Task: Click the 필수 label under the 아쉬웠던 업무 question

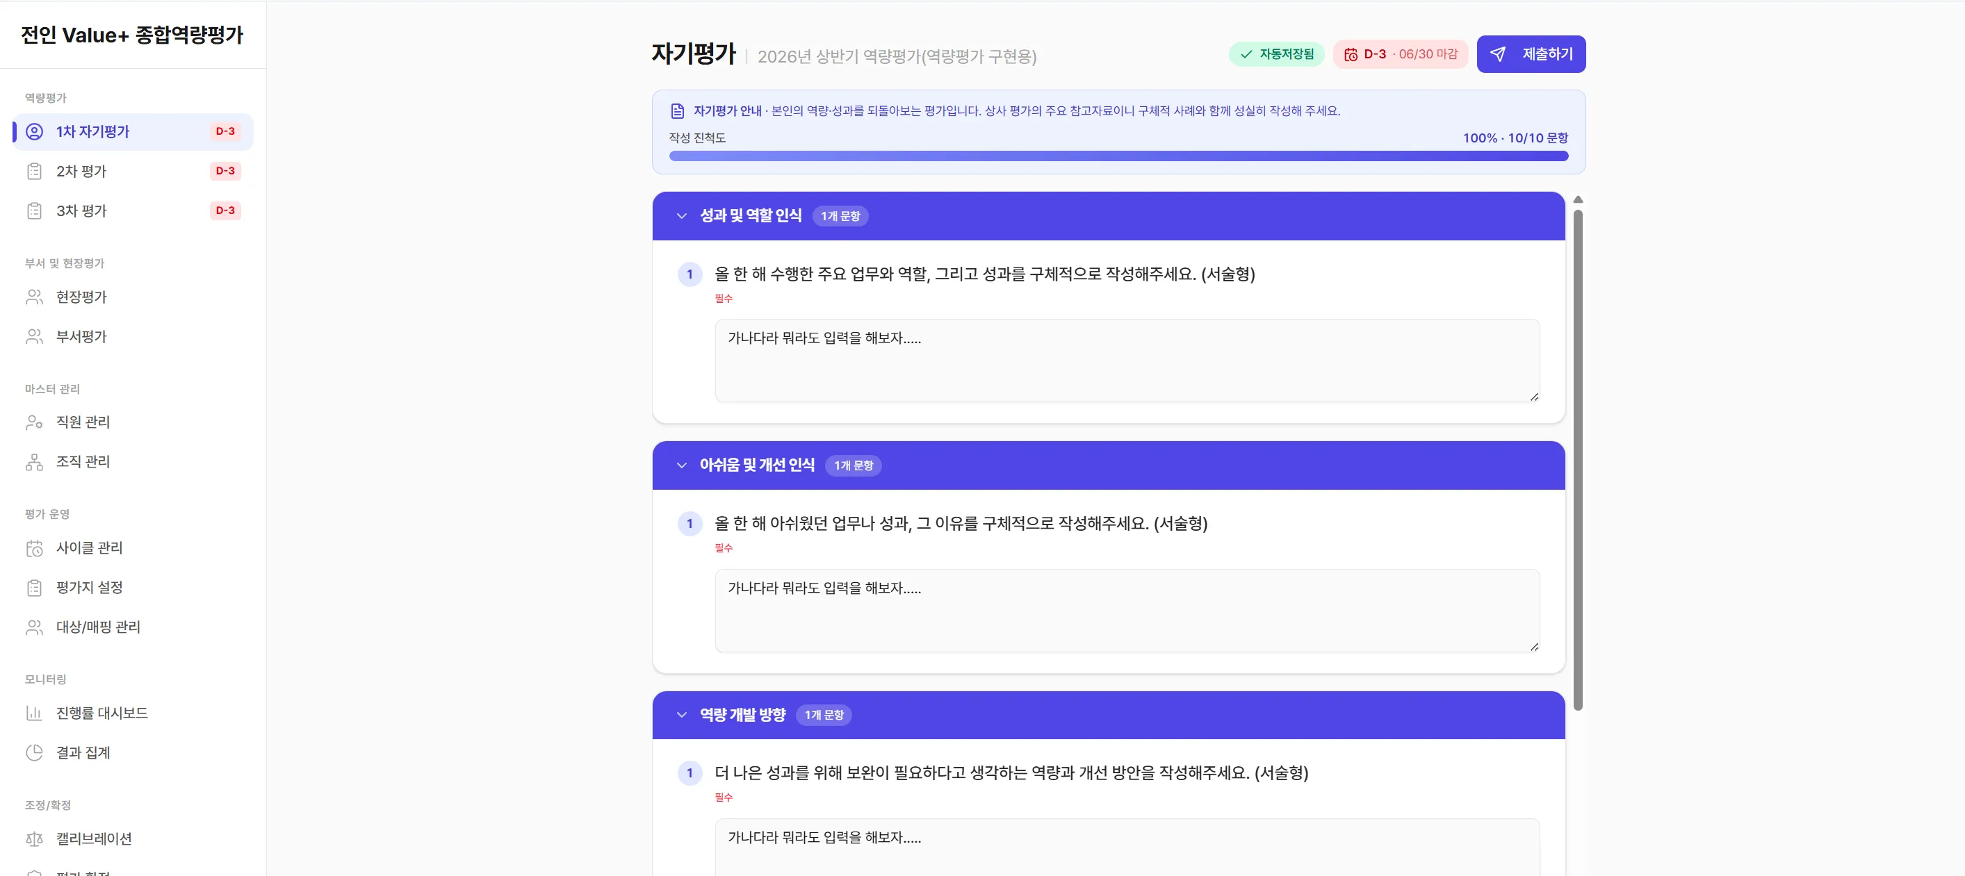Action: pos(723,548)
